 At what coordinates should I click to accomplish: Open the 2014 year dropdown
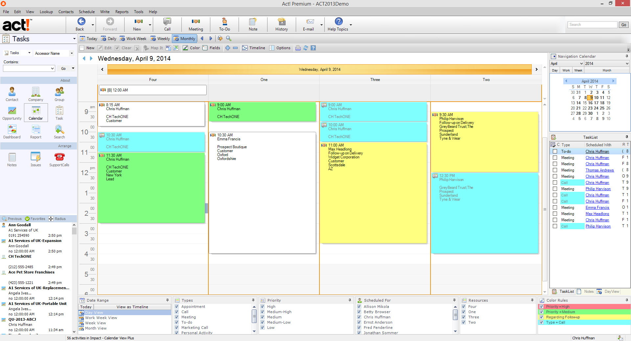point(627,64)
